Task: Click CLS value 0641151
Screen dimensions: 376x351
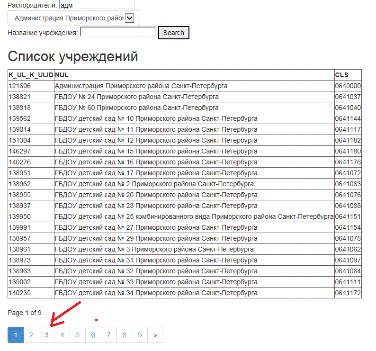Action: [348, 216]
